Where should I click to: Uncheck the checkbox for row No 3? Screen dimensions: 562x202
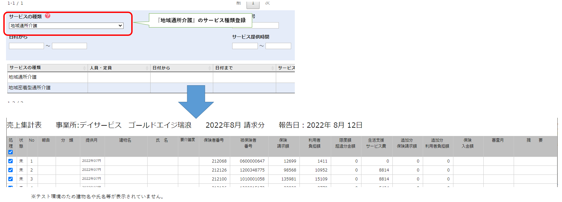11,179
